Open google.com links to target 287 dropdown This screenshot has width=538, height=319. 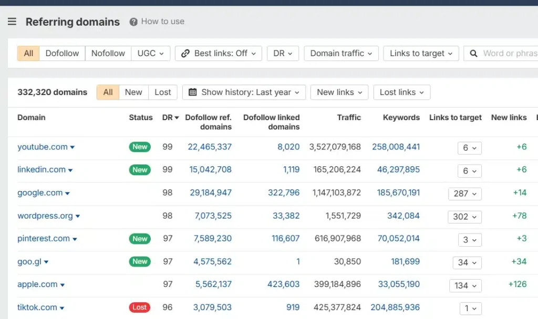click(x=465, y=194)
